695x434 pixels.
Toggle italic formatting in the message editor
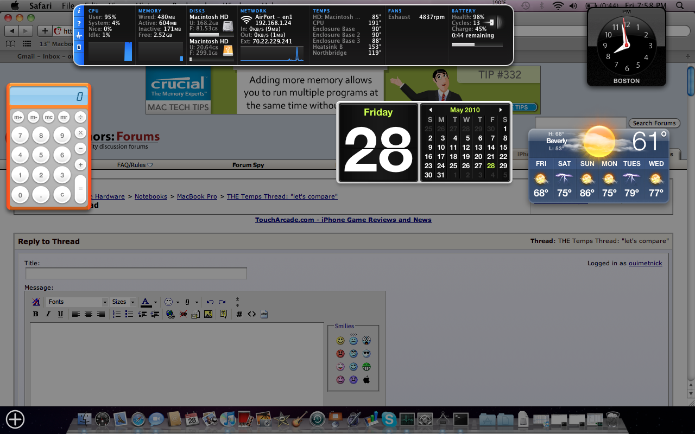point(48,314)
